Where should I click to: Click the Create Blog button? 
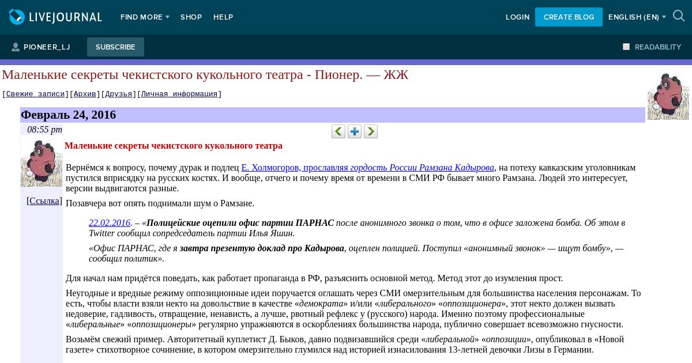pos(569,17)
